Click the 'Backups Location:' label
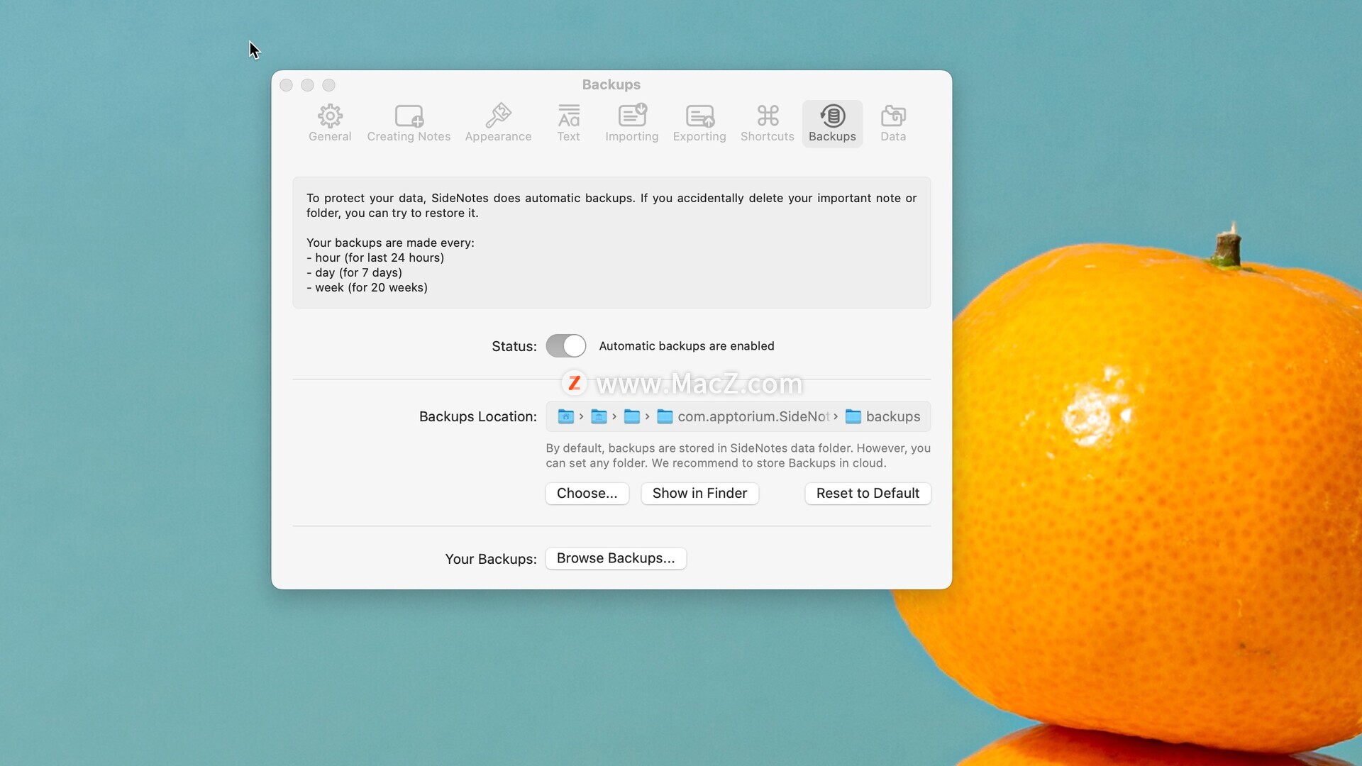This screenshot has width=1362, height=766. coord(477,416)
